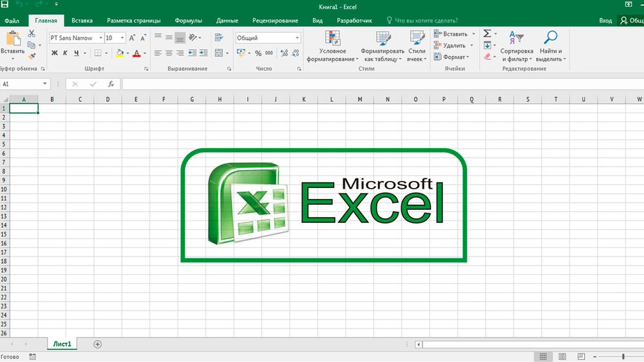The width and height of the screenshot is (644, 362).
Task: Select column header D
Action: click(108, 99)
